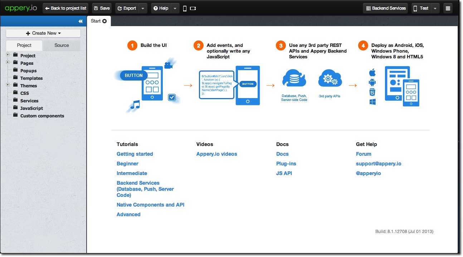Expand the Themes tree node

pyautogui.click(x=8, y=85)
